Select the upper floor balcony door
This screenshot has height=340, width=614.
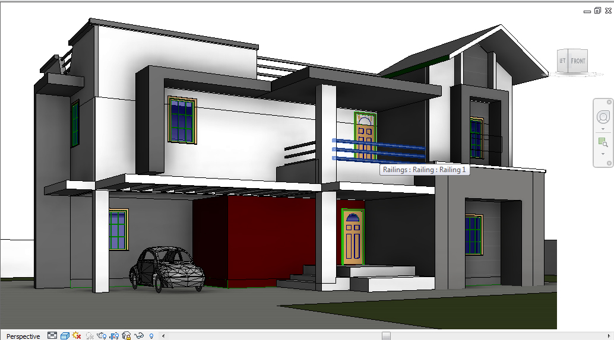[x=365, y=136]
